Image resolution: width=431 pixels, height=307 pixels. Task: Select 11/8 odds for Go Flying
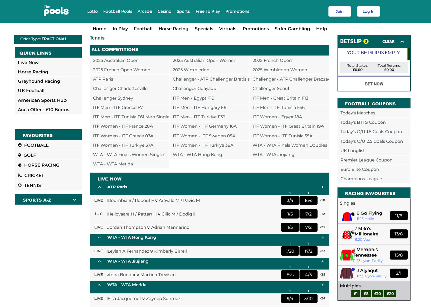[399, 216]
